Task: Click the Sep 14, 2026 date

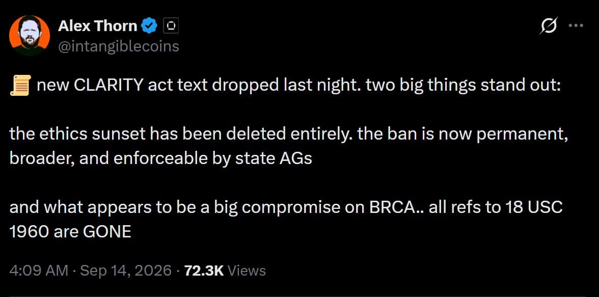Action: [x=126, y=271]
